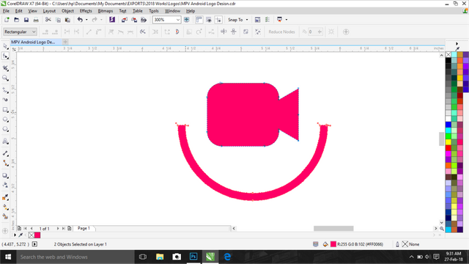Open the Object menu
Screen dimensions: 469x264
pos(67,11)
